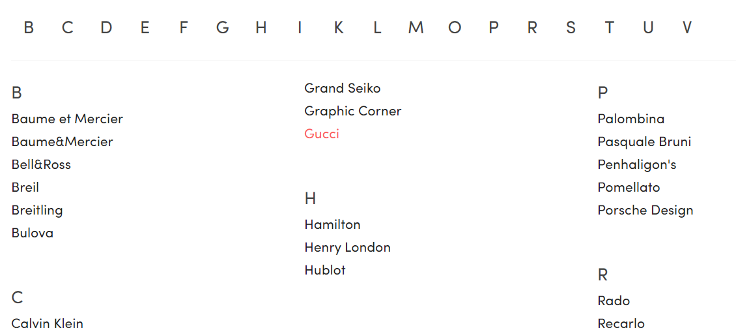Open the Bulova brand link

[33, 233]
